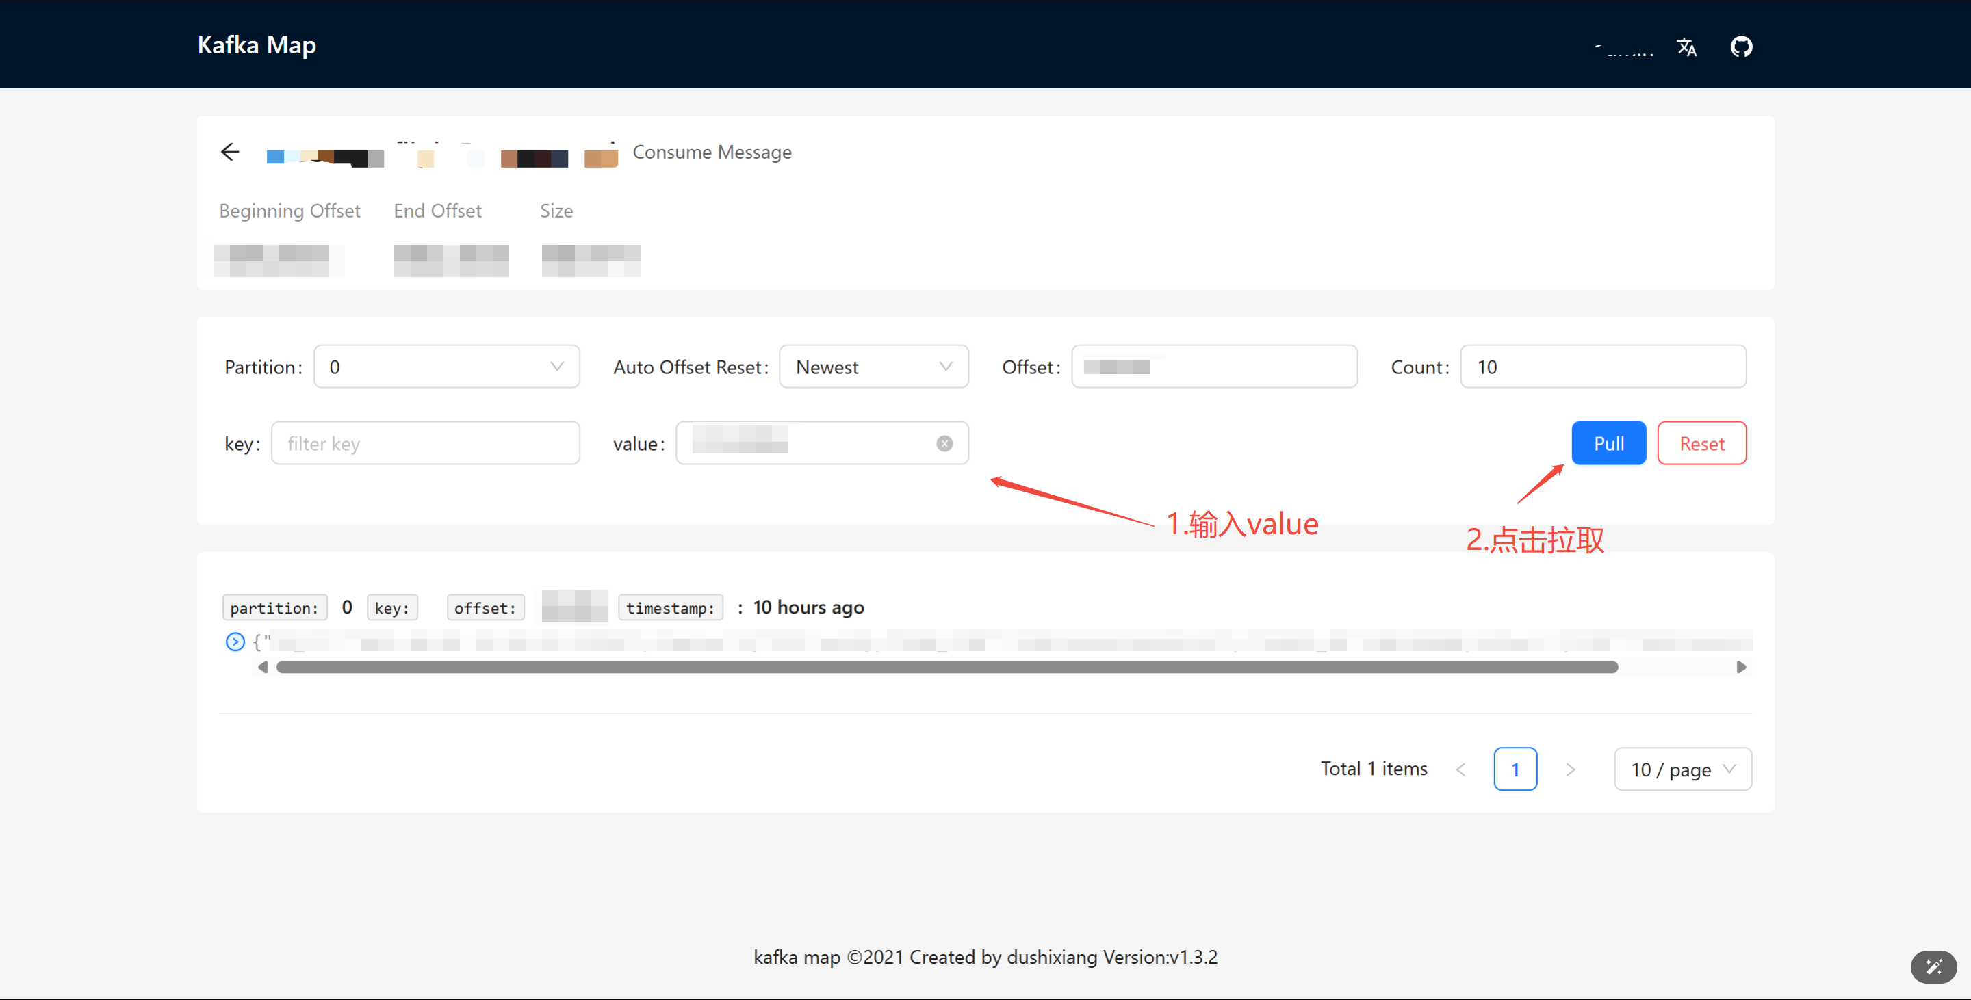Go to the next results page
Viewport: 1971px width, 1000px height.
pos(1570,769)
